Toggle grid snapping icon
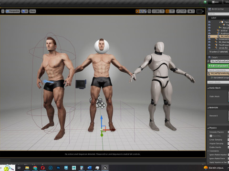Screen dimensions: 229x171 tap(157, 11)
